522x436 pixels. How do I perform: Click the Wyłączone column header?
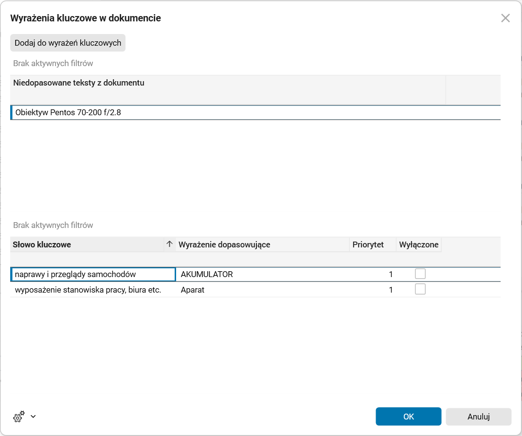click(419, 244)
